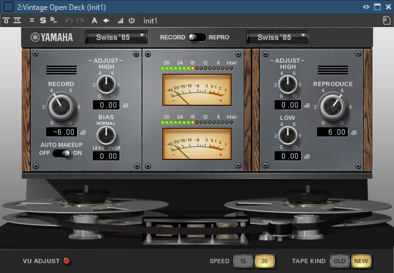Open the left Swiss '85 deck dropdown
This screenshot has width=394, height=273.
116,38
